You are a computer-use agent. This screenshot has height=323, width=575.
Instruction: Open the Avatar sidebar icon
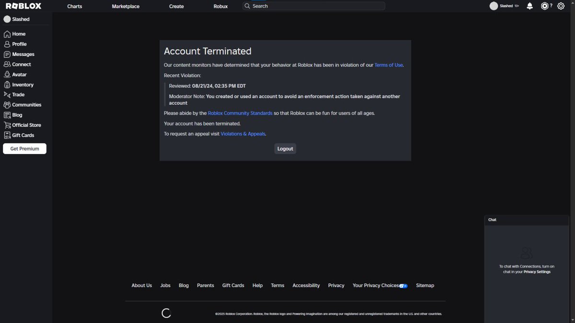(x=7, y=75)
